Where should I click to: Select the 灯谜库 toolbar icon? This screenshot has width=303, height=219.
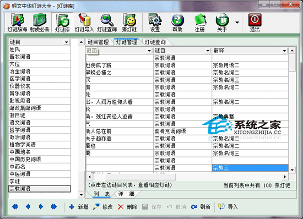62,23
